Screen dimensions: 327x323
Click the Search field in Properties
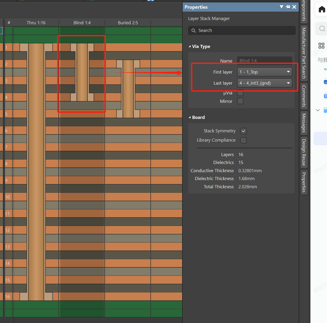coord(242,30)
